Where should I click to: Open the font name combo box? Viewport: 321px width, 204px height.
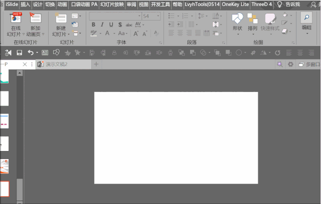(114, 16)
